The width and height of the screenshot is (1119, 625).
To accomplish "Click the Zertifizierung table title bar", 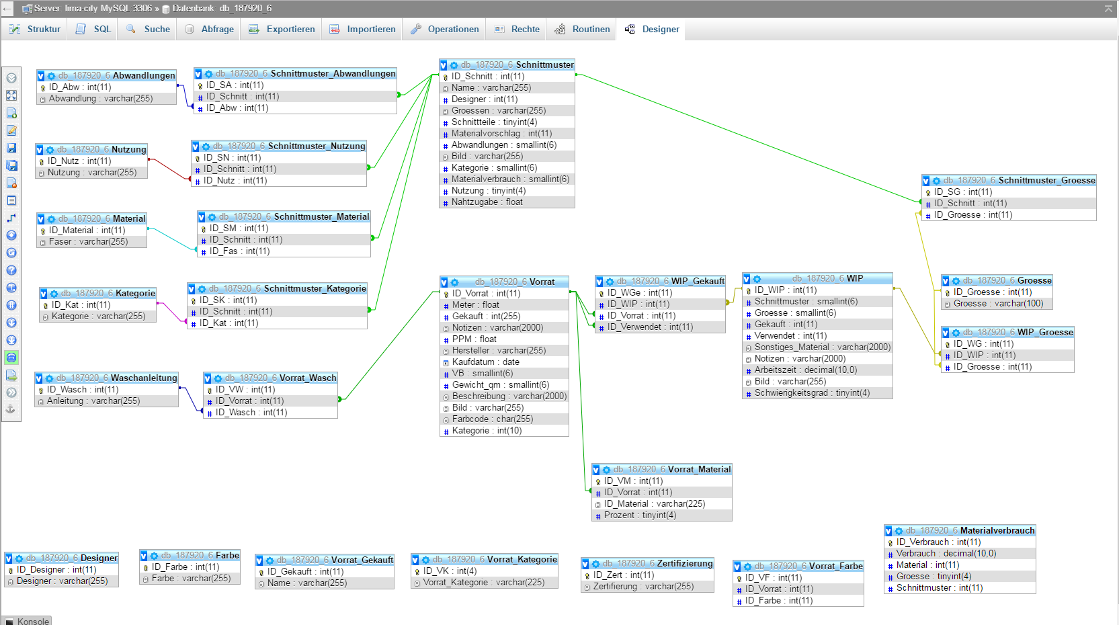I will tap(657, 563).
